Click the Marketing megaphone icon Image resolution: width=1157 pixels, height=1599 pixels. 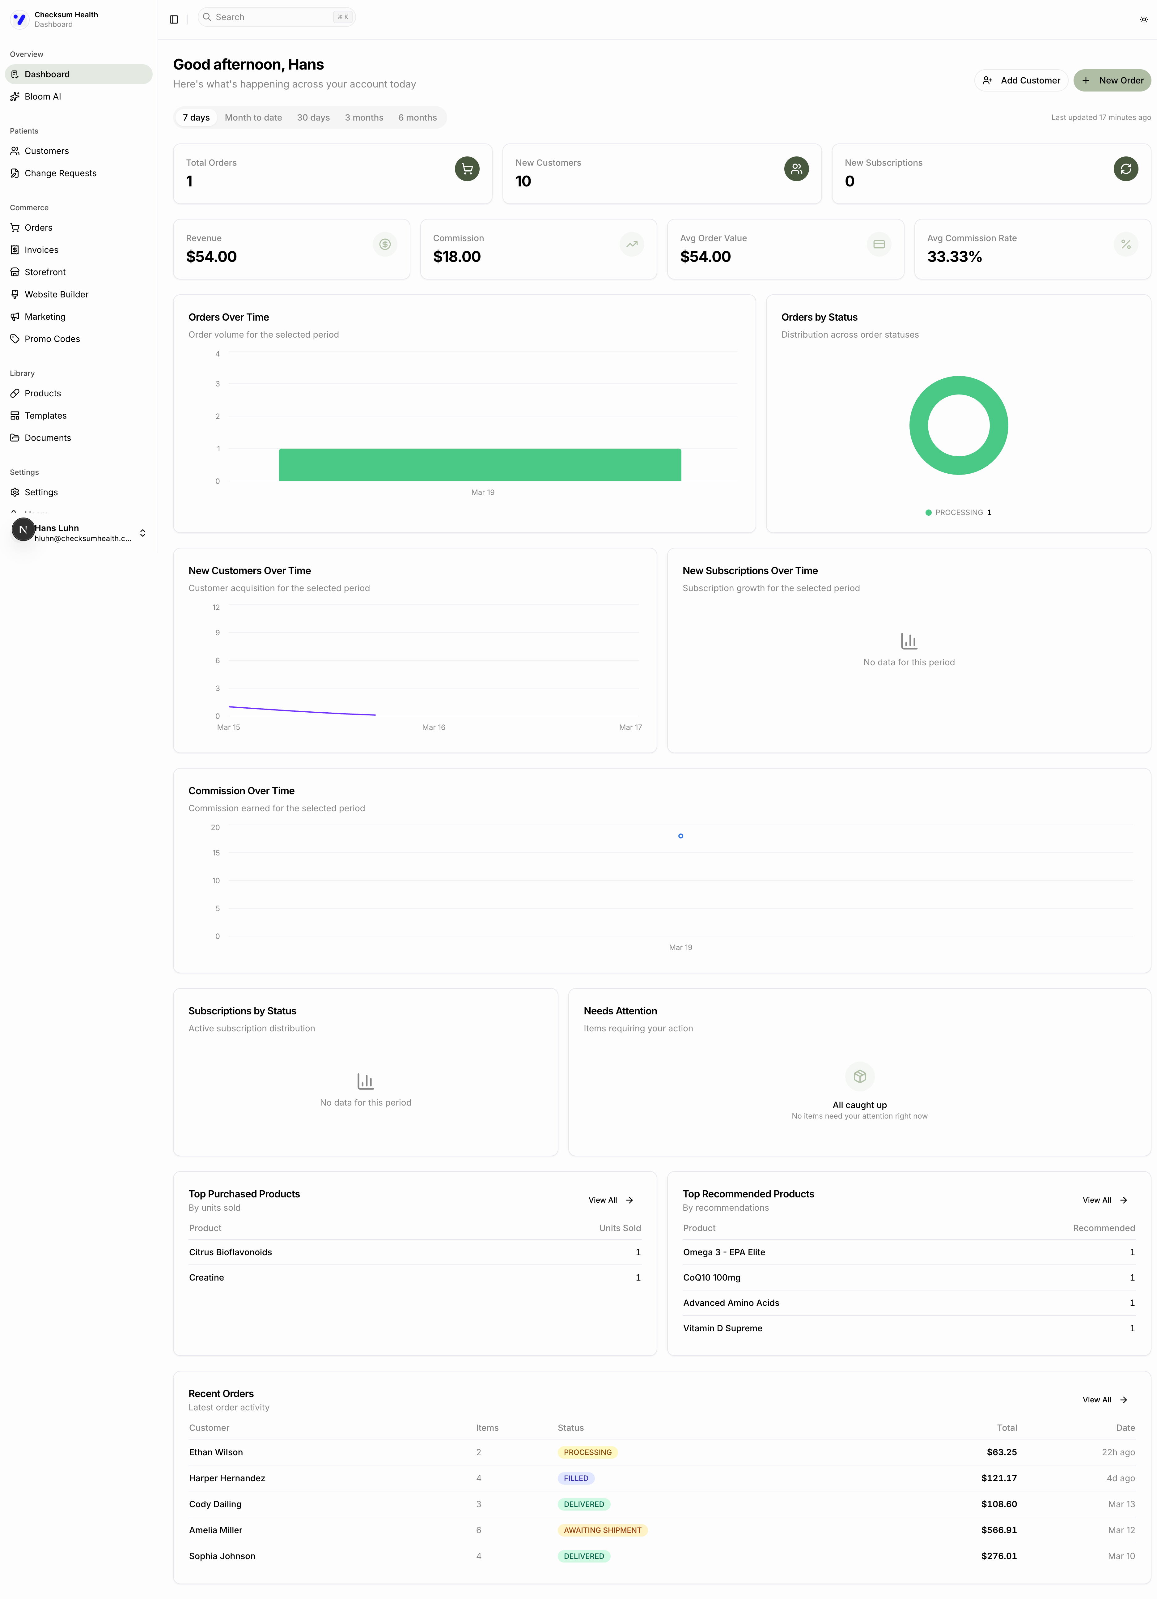[x=15, y=317]
